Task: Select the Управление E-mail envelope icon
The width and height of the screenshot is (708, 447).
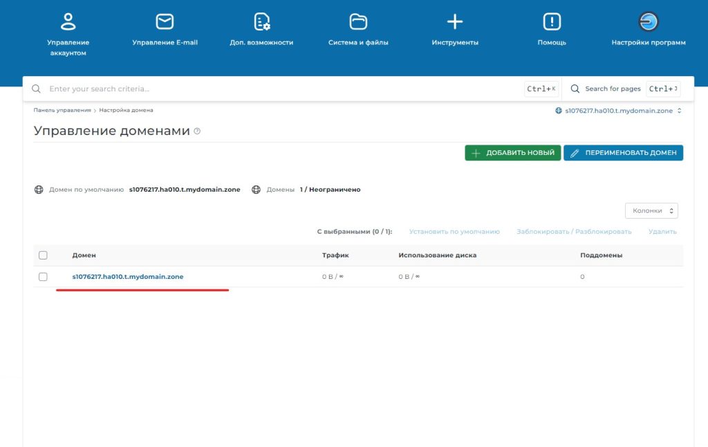Action: (x=164, y=21)
